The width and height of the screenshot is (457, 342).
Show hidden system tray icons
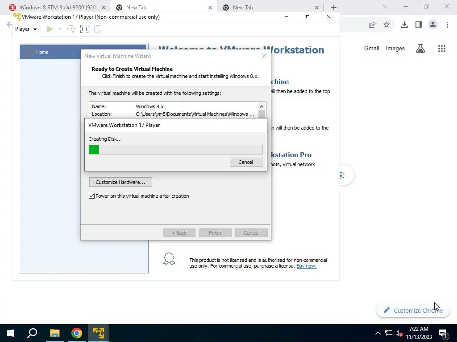pyautogui.click(x=378, y=333)
